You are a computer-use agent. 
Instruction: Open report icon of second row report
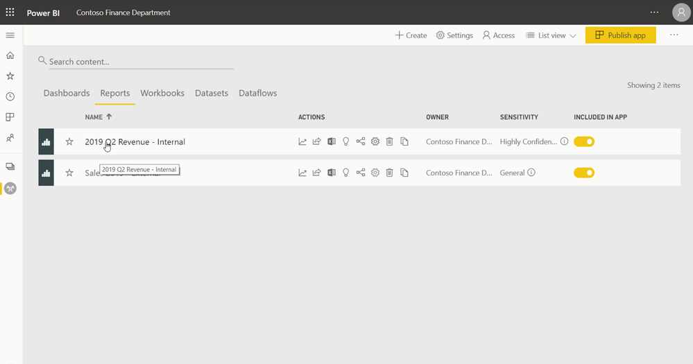[46, 173]
